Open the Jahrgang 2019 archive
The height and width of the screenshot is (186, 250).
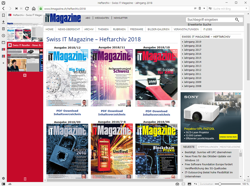[x=192, y=42]
